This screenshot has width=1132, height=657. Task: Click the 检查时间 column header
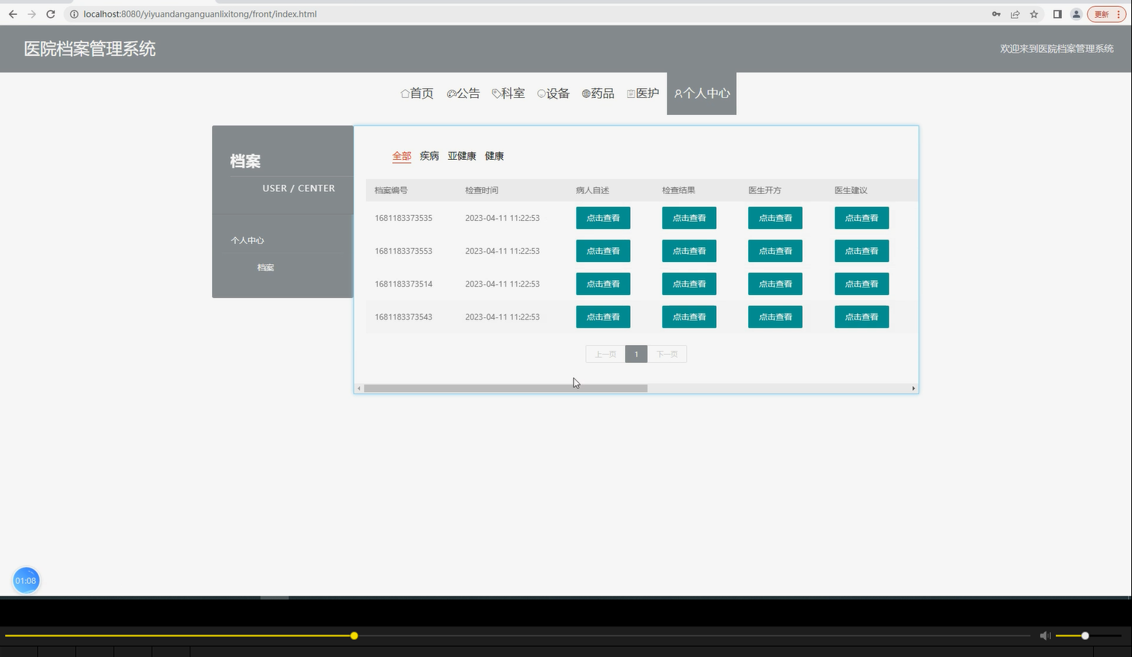(x=482, y=190)
